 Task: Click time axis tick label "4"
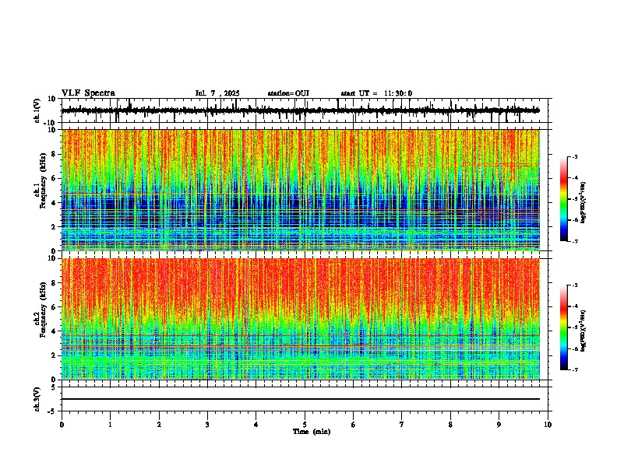[256, 425]
